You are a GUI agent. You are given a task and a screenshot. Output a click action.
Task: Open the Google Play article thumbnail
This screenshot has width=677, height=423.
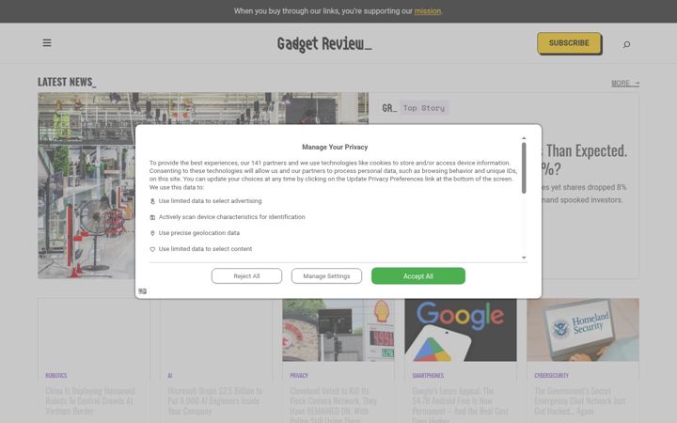tap(460, 330)
